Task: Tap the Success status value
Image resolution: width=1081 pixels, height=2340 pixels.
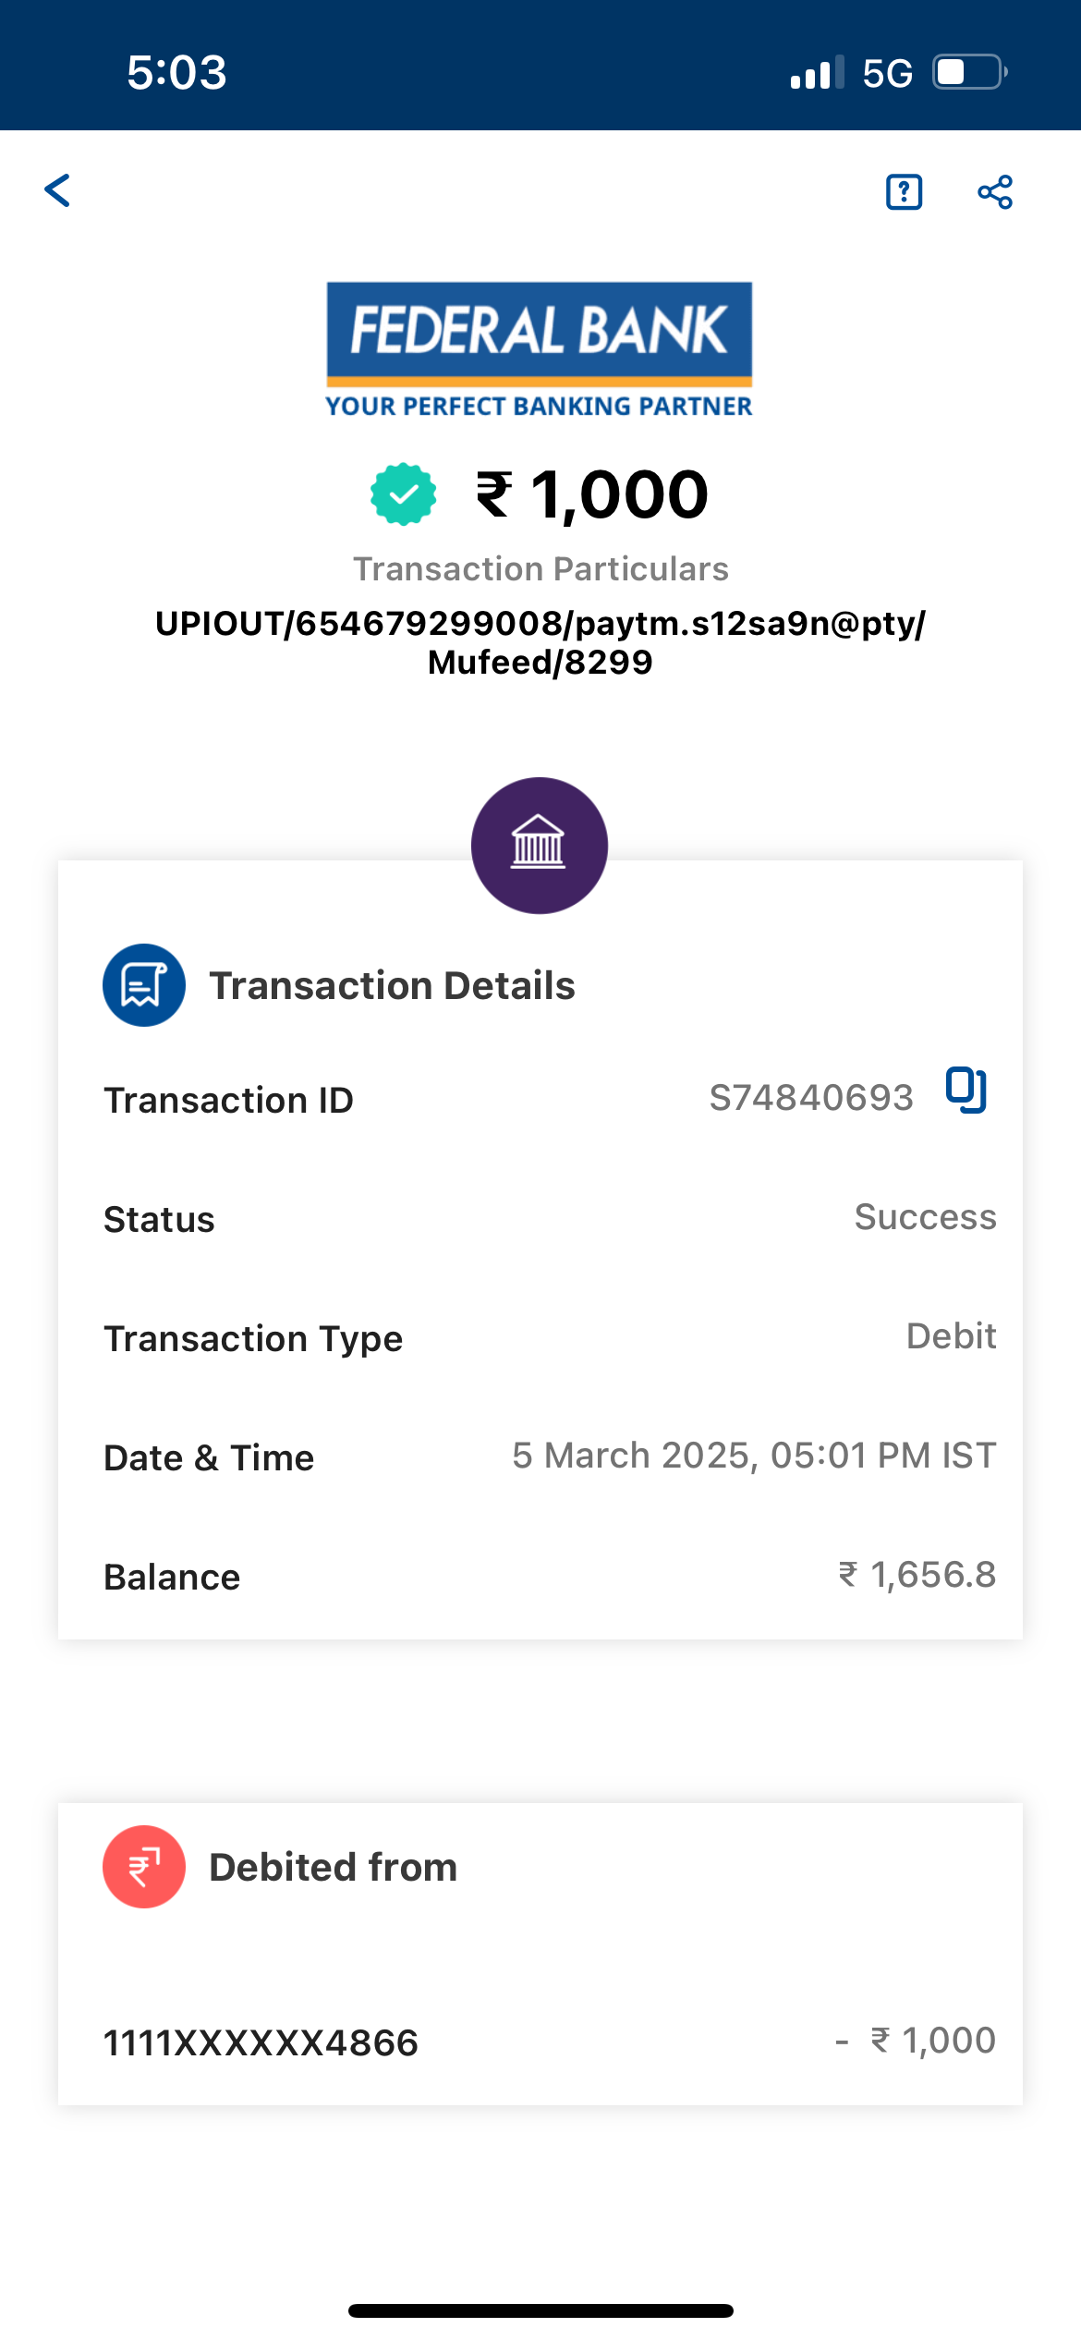Action: click(x=925, y=1217)
